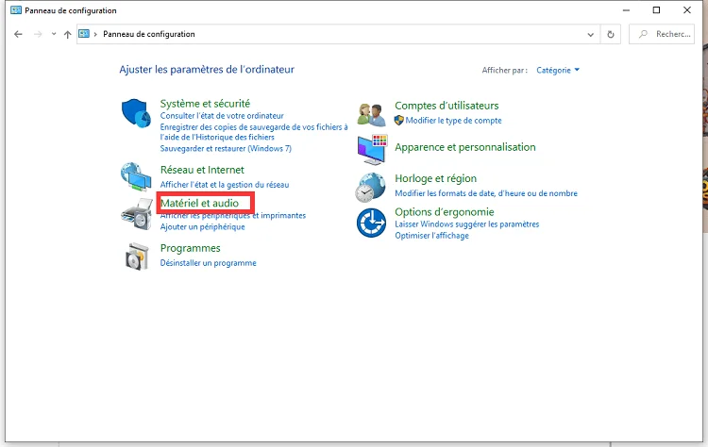Click Afficher les périphériques et imprimantes
This screenshot has width=708, height=447.
[x=233, y=216]
